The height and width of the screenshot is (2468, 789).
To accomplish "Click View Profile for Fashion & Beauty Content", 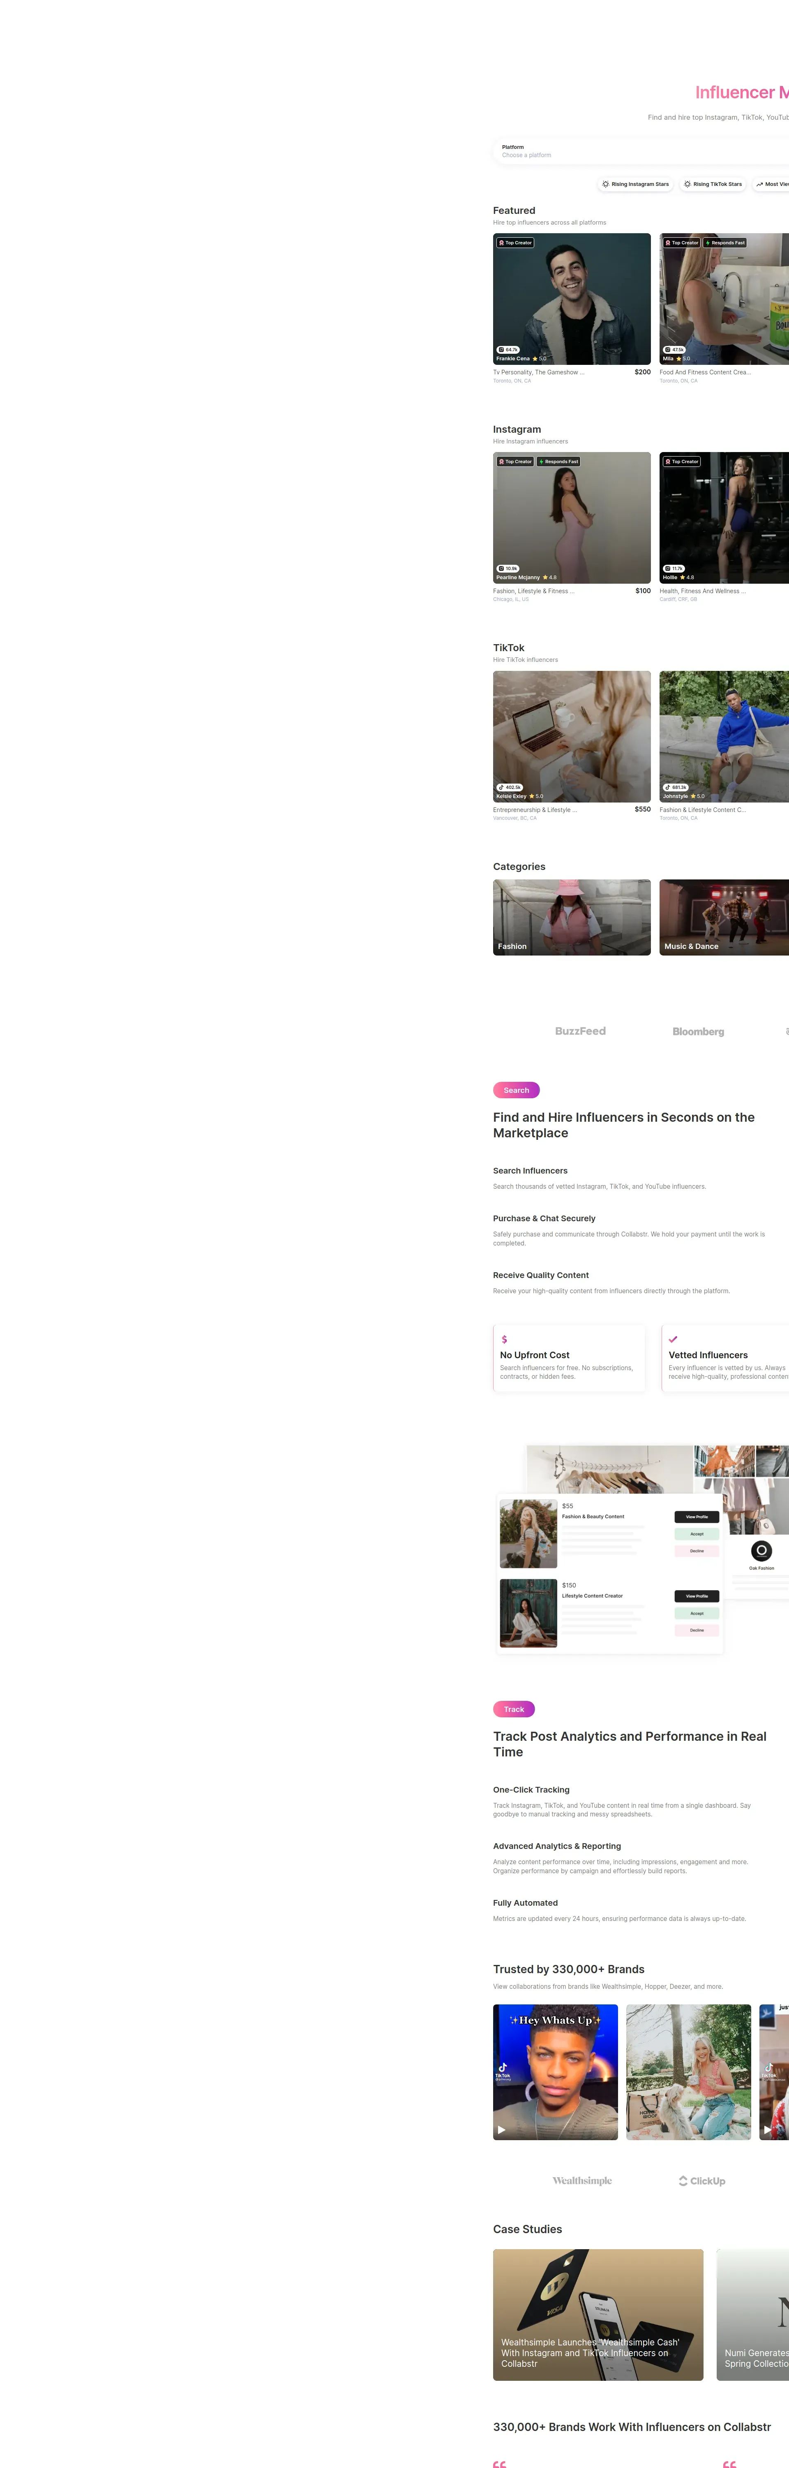I will point(697,1517).
